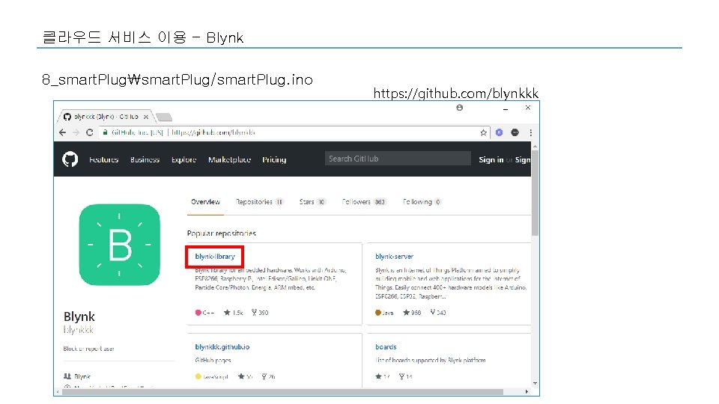
Task: Open a new tab next to blynkkk tab
Action: (x=164, y=117)
